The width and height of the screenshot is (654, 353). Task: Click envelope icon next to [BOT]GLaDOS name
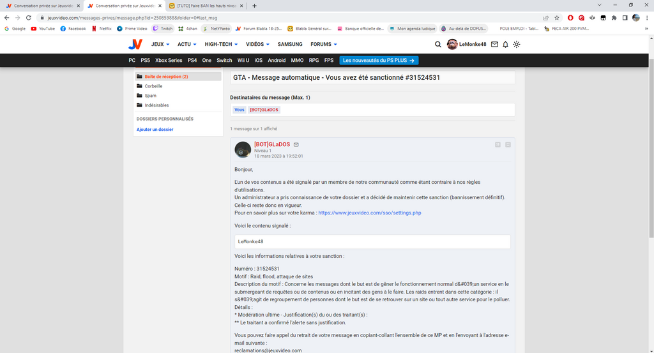296,145
